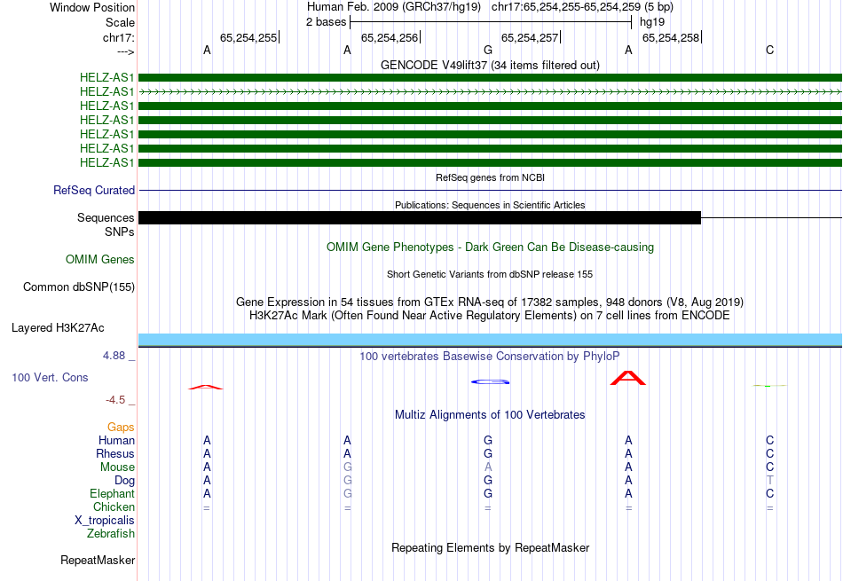Open 'Repeating Elements by RepeatMasker' title
This screenshot has height=581, width=843.
pyautogui.click(x=490, y=547)
